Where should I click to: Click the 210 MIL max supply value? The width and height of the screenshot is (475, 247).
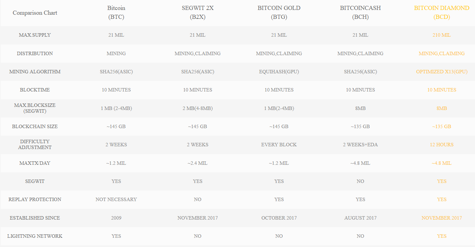441,35
